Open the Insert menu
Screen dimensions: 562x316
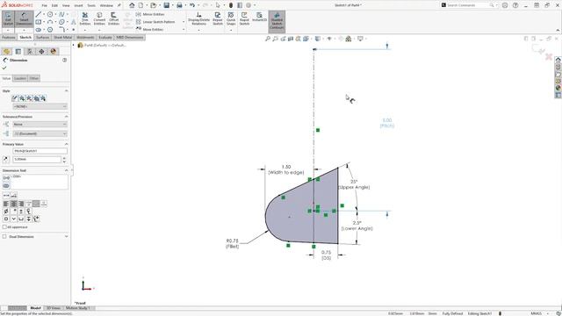78,5
